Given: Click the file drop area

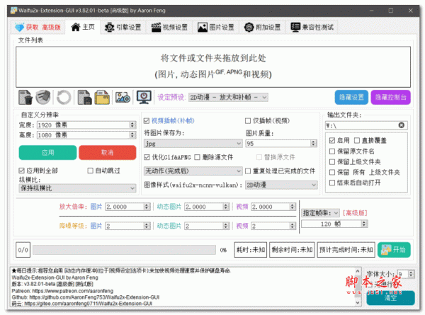Looking at the screenshot, I should tap(213, 67).
